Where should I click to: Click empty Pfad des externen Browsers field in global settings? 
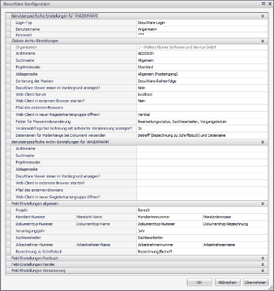tap(202, 108)
